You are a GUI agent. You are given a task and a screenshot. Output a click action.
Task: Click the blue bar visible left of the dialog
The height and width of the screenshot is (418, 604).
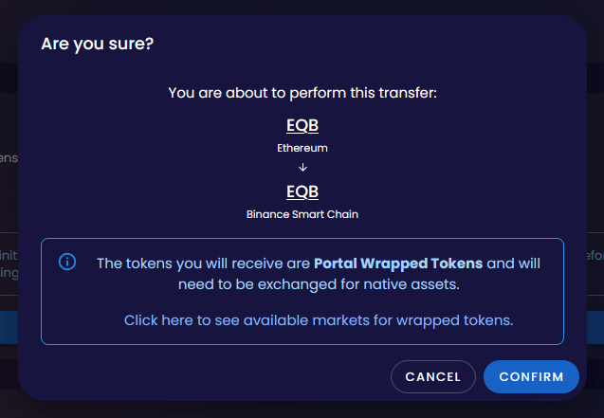[x=9, y=329]
